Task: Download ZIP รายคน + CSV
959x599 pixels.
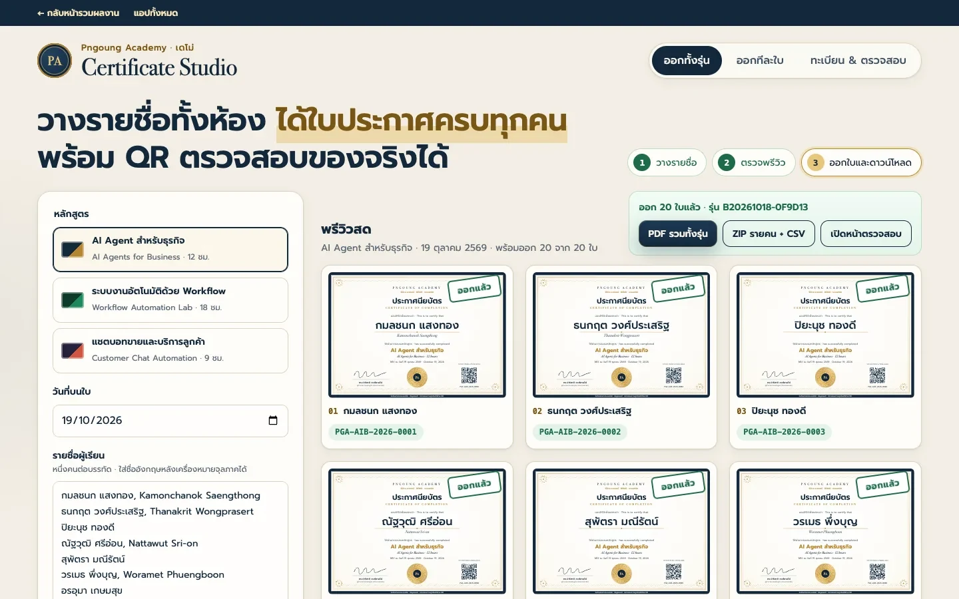Action: (769, 234)
